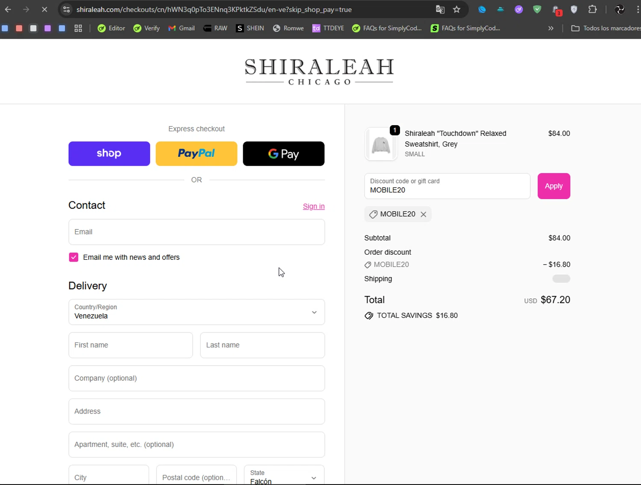Screen dimensions: 641x485
Task: View site information icon in address bar
Action: (x=66, y=9)
